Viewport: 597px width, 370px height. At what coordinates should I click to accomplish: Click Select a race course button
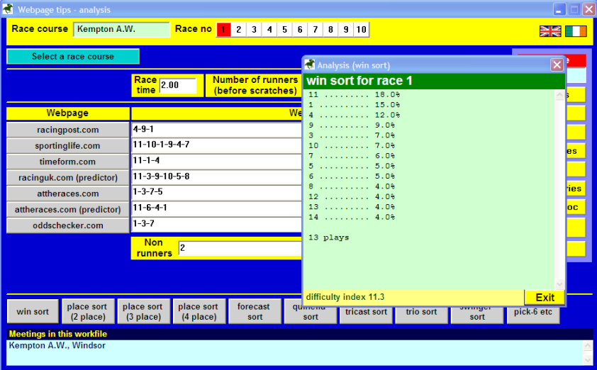click(x=73, y=57)
